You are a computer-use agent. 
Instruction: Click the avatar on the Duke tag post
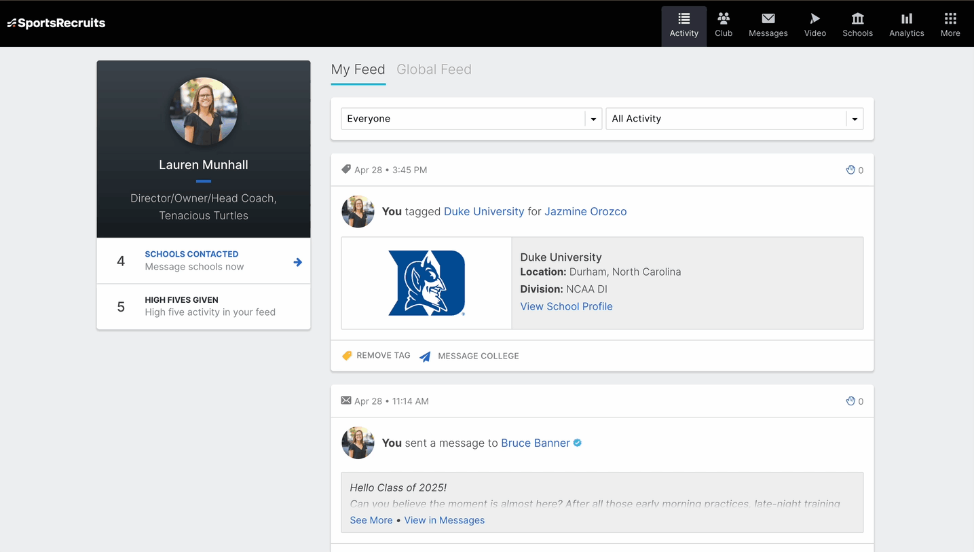click(358, 212)
